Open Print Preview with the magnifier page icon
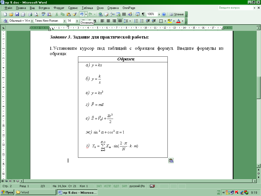The image size is (261, 196). [x=36, y=14]
